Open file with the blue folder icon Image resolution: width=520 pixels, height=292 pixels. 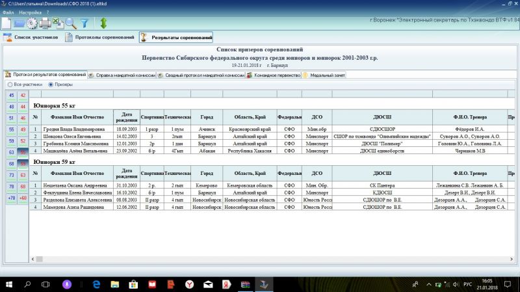coord(19,23)
